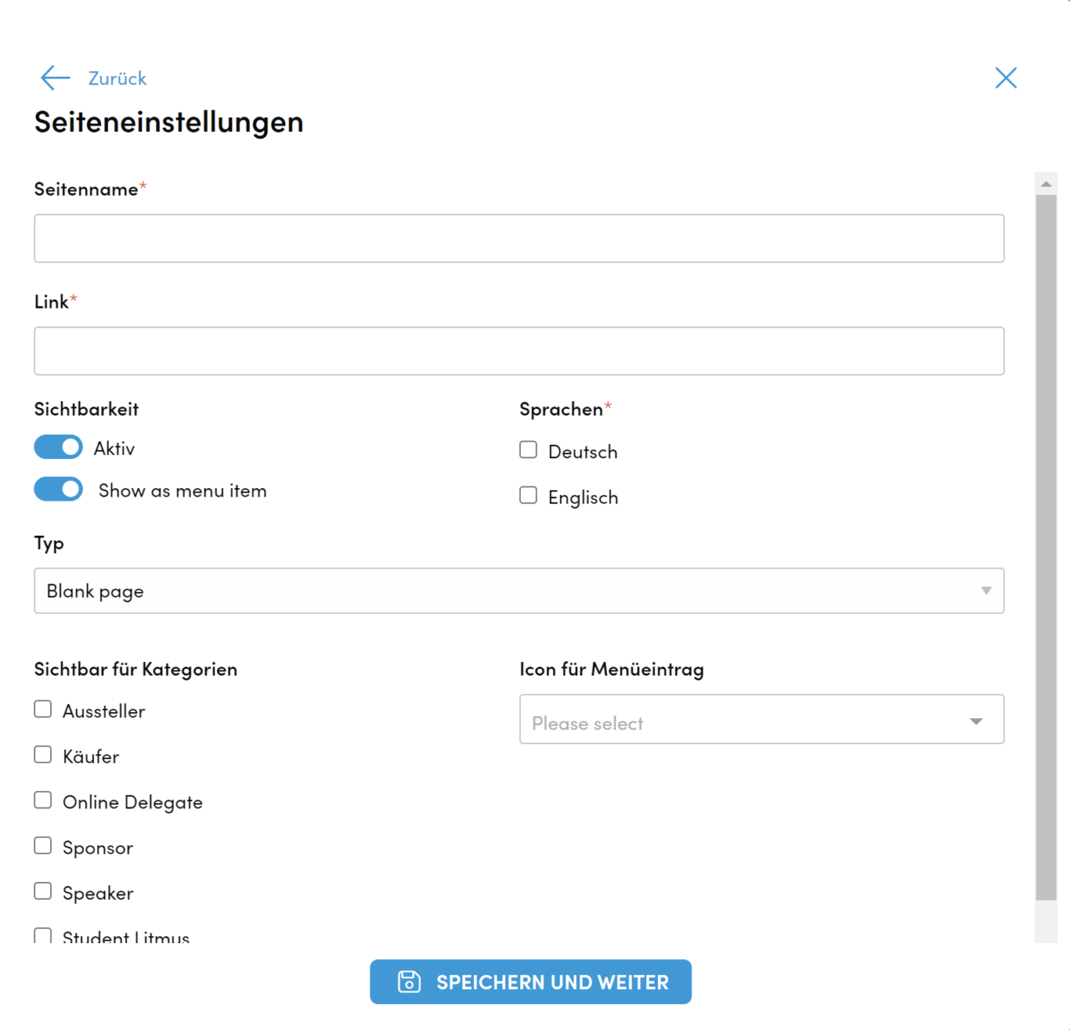Click the Sprachen label
Viewport: 1070px width, 1030px height.
pos(561,410)
